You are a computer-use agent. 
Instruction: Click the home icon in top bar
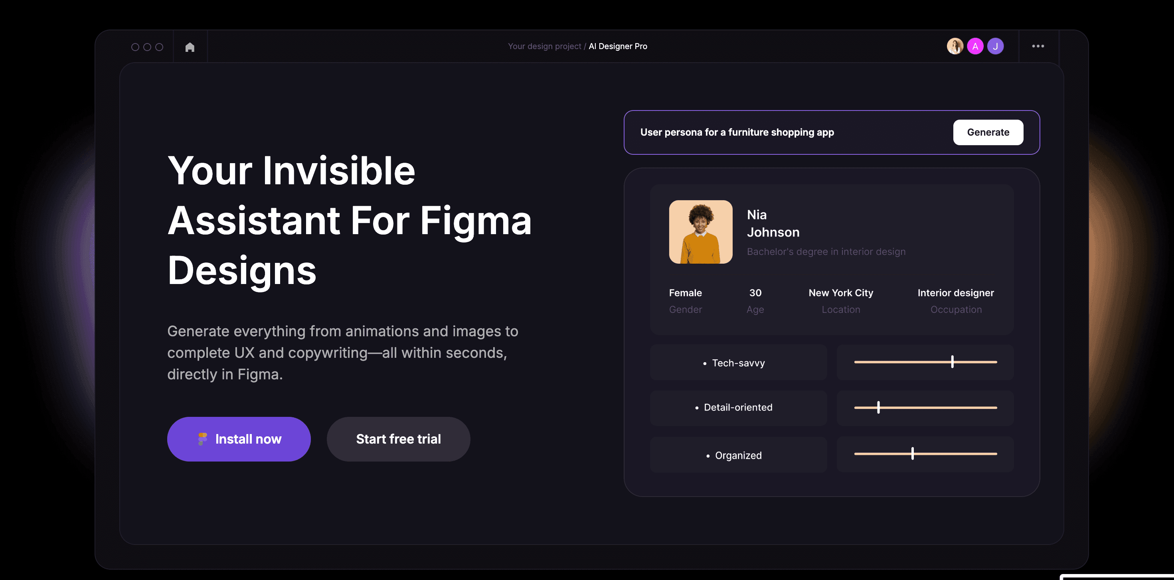point(190,47)
